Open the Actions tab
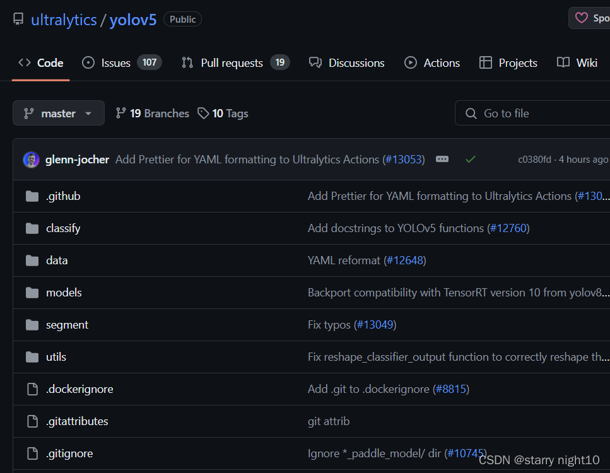Viewport: 610px width, 473px height. pos(432,62)
